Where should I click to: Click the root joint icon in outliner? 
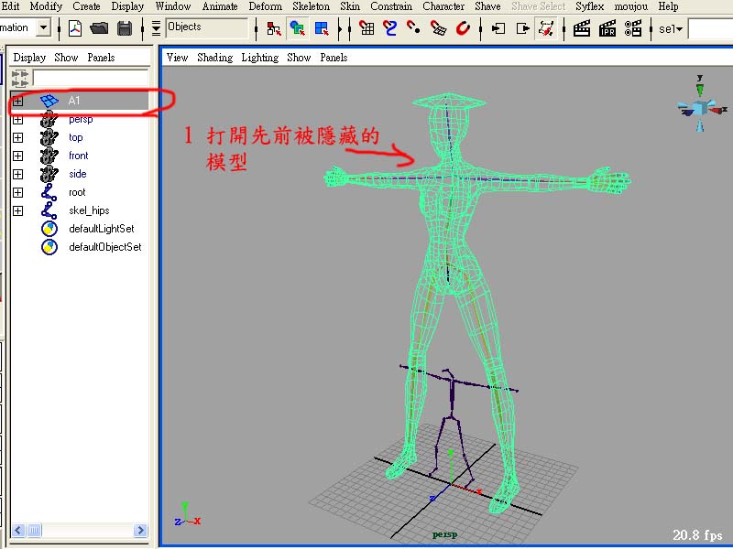(x=49, y=192)
